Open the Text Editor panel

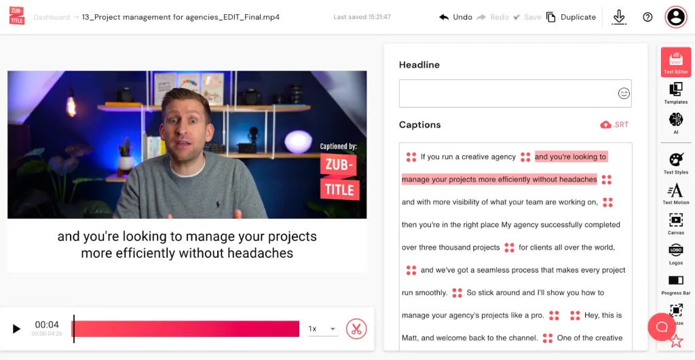click(675, 62)
